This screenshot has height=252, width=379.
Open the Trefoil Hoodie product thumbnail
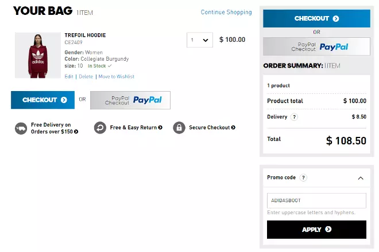click(37, 55)
